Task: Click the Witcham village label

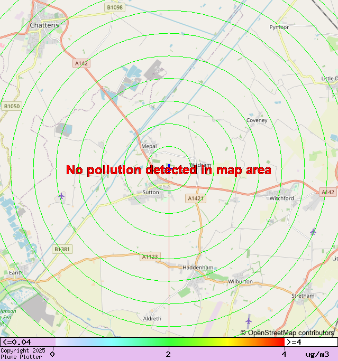Action: coord(200,165)
